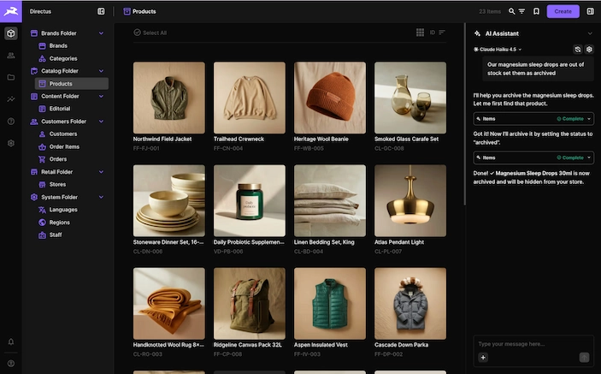Image resolution: width=601 pixels, height=374 pixels.
Task: Expand the first Items tool call
Action: click(x=533, y=119)
